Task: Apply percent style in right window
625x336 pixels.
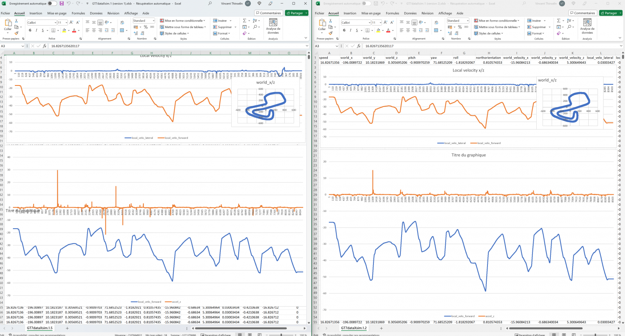Action: pyautogui.click(x=460, y=27)
